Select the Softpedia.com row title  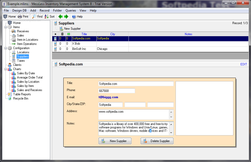(84, 38)
